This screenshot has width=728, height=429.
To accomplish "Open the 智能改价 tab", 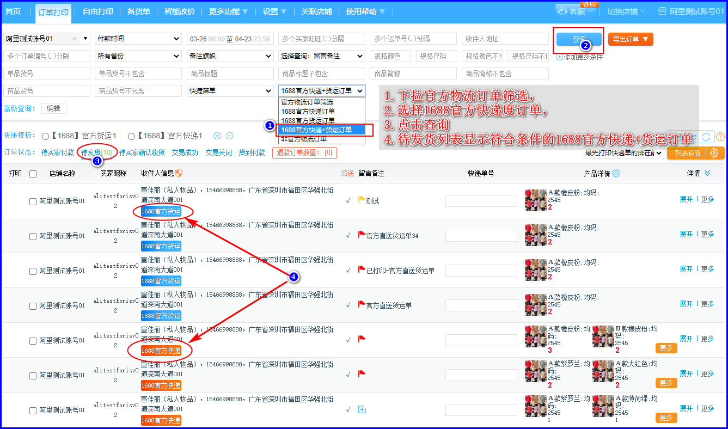I will point(179,11).
